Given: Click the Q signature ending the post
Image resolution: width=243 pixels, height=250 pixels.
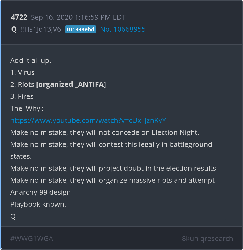Looking at the screenshot, I should pos(13,216).
